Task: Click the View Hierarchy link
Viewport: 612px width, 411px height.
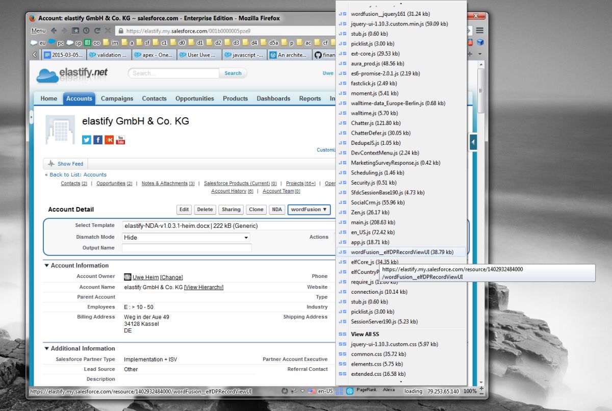Action: point(203,287)
